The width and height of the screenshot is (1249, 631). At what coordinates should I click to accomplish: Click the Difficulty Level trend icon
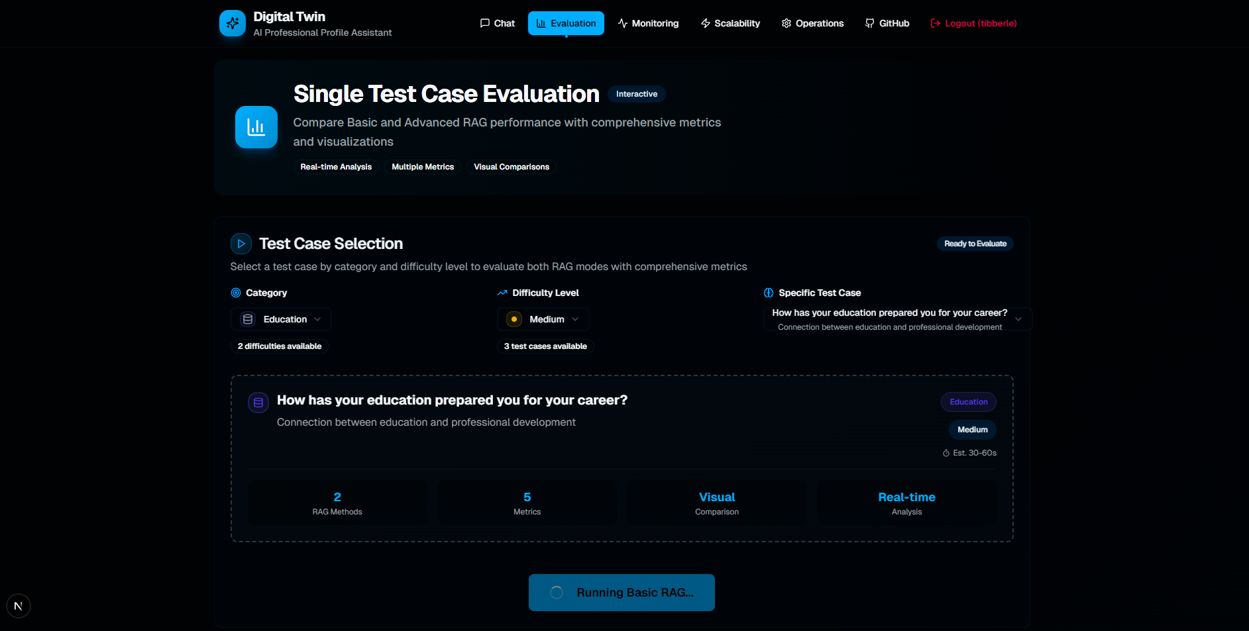pos(502,292)
